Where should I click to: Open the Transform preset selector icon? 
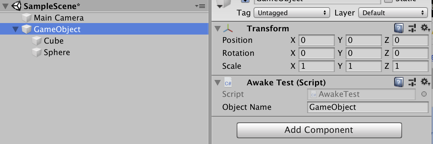412,28
